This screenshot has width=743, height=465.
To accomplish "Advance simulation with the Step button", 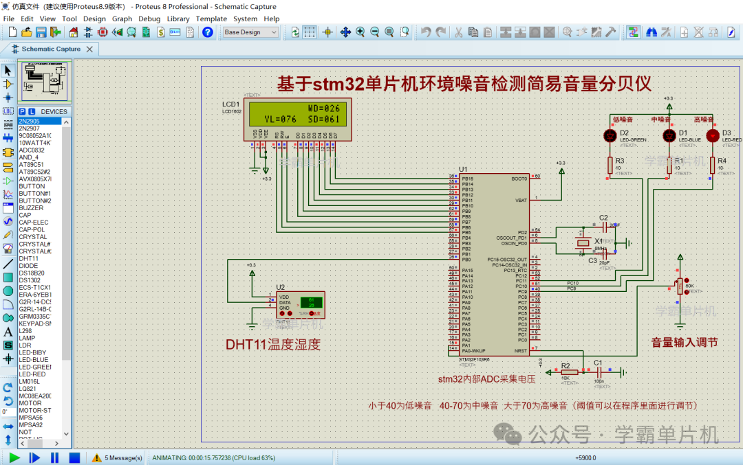I will [x=34, y=458].
